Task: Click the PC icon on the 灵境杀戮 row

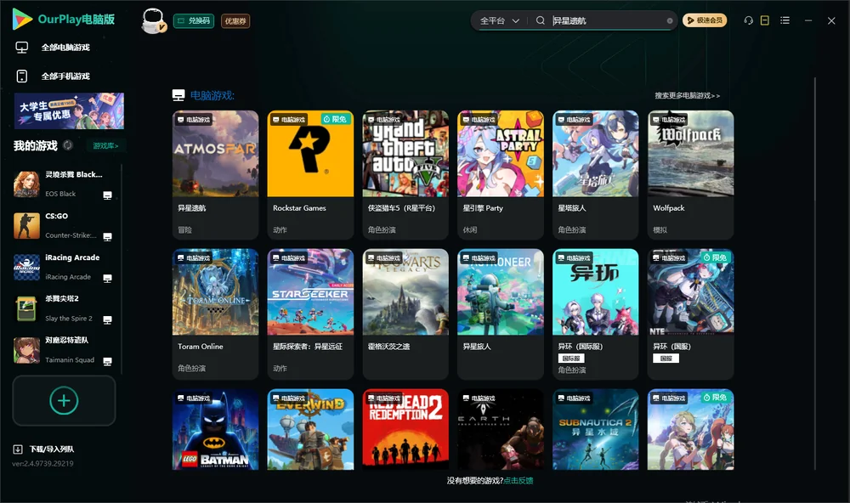Action: (107, 195)
